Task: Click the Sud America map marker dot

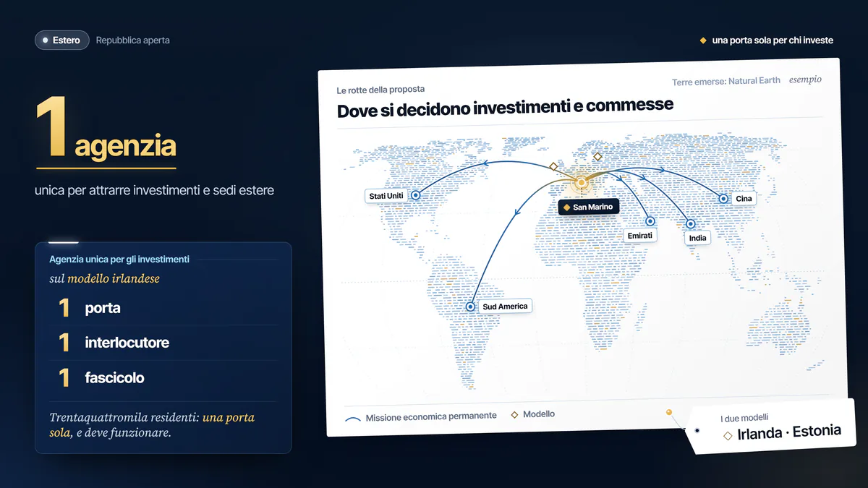Action: click(x=471, y=307)
